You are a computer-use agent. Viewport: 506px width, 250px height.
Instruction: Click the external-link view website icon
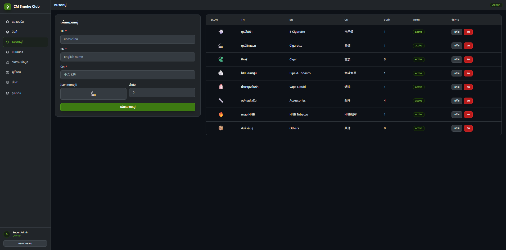[x=8, y=93]
